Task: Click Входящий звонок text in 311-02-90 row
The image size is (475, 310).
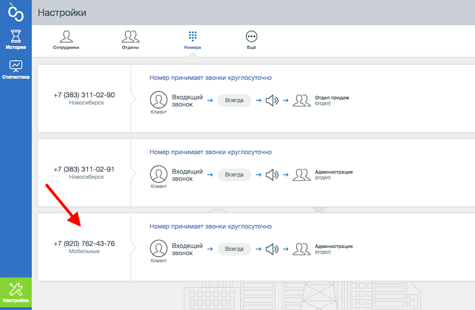Action: (x=187, y=101)
